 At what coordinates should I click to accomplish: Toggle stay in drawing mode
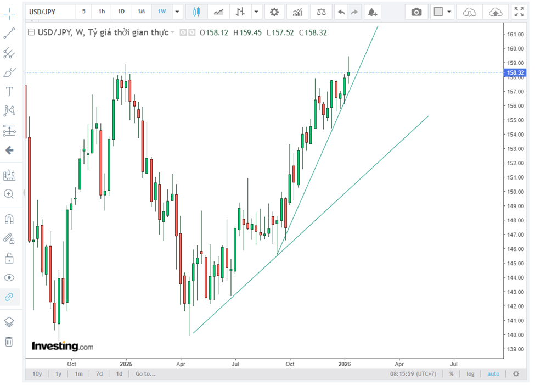[9, 238]
